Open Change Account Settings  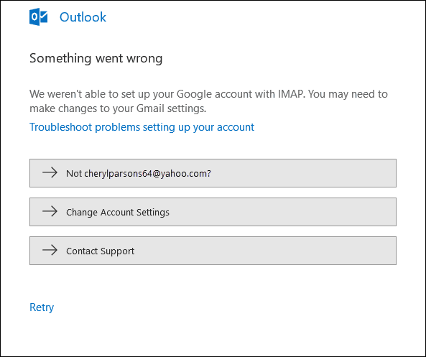[x=213, y=212]
